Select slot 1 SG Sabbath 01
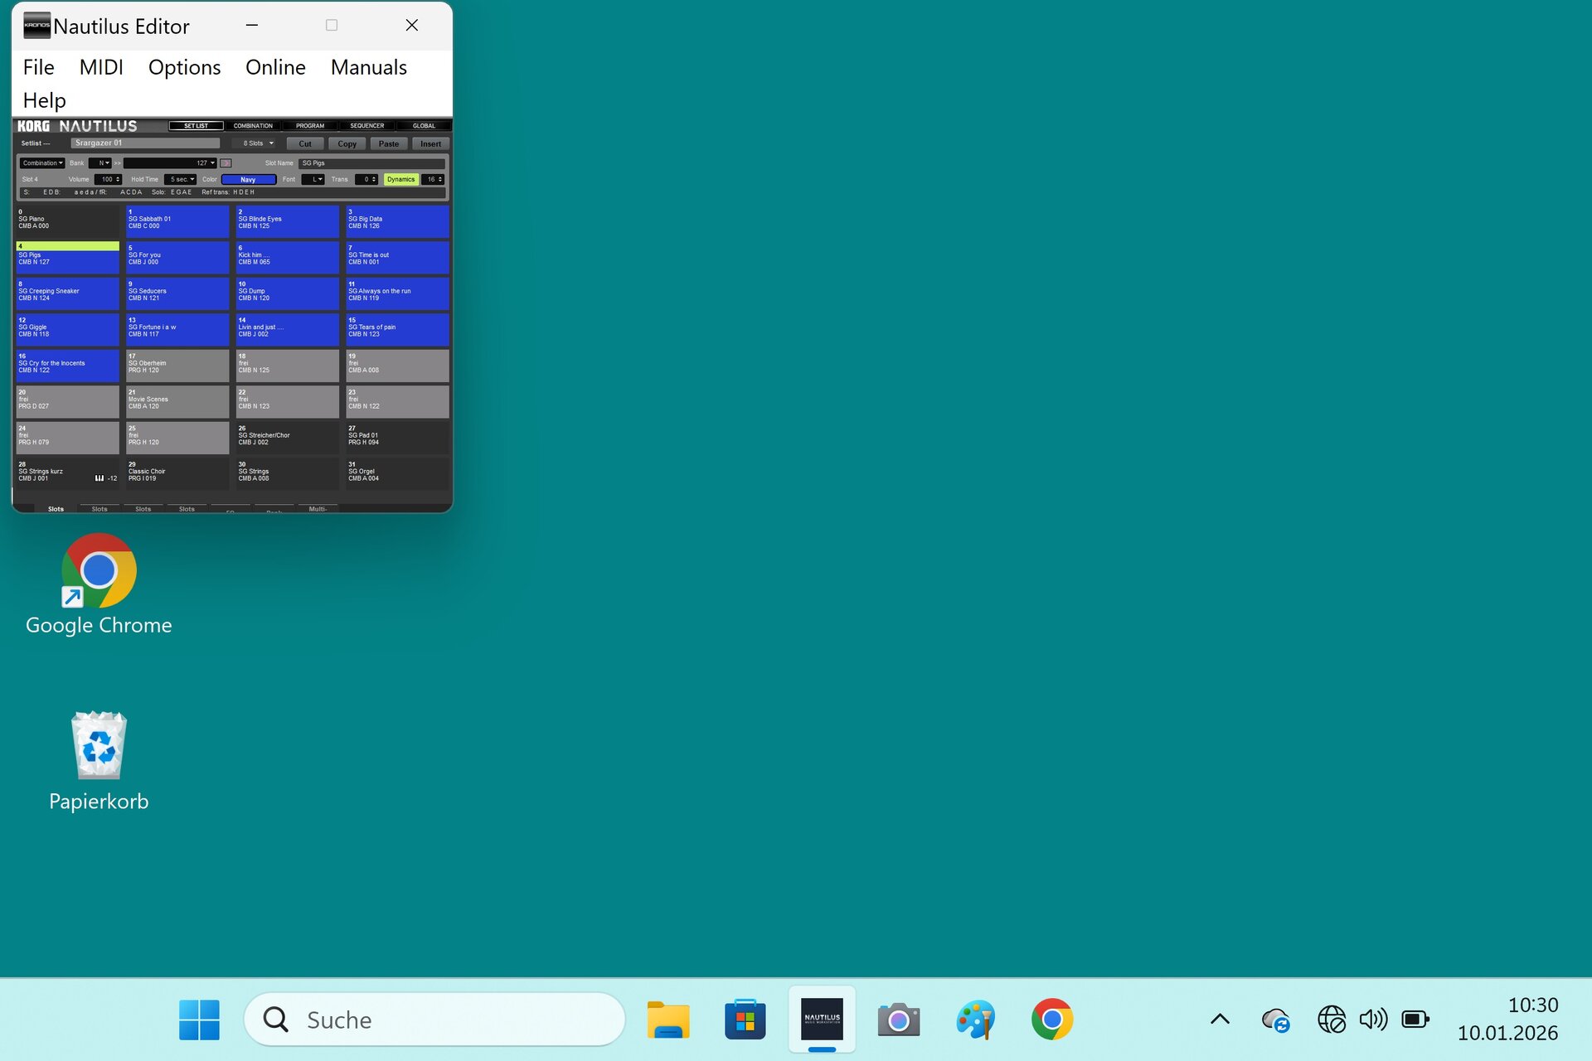This screenshot has height=1061, width=1592. click(177, 220)
